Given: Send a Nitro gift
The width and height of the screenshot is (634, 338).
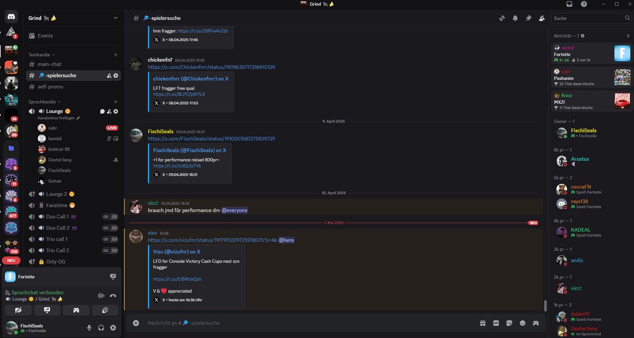Looking at the screenshot, I should pos(482,323).
